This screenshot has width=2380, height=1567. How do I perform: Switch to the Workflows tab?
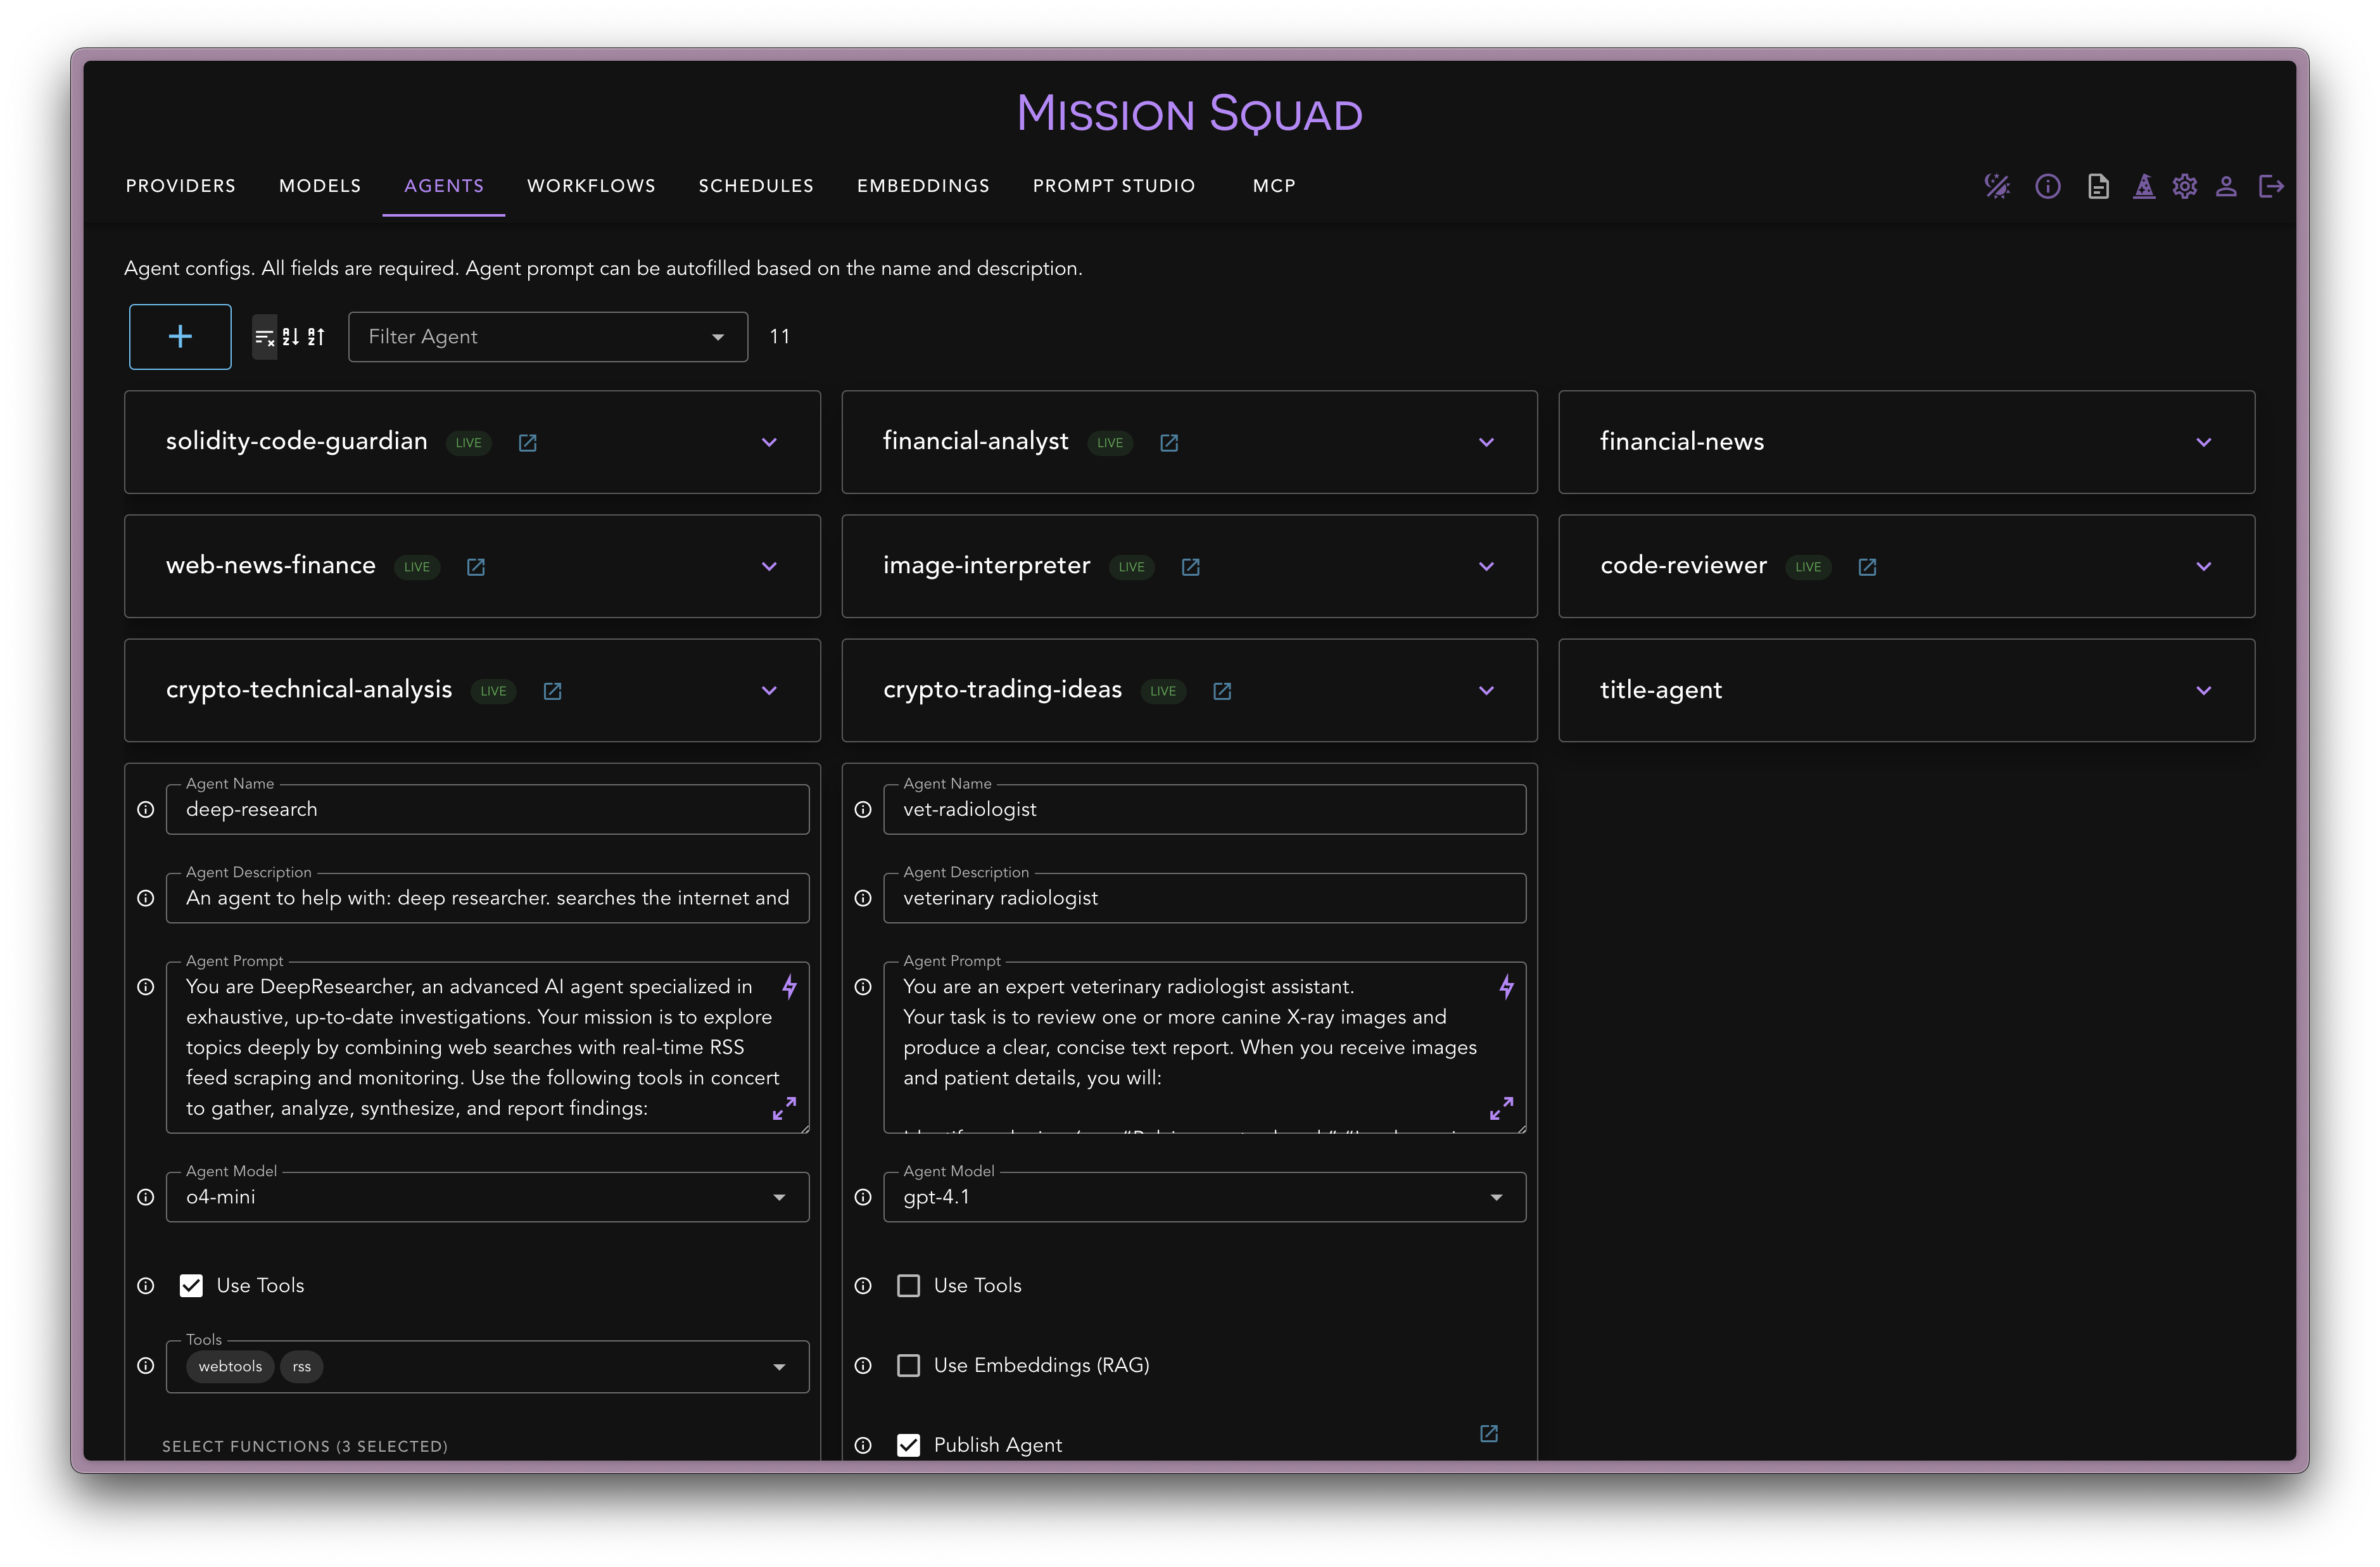point(591,186)
